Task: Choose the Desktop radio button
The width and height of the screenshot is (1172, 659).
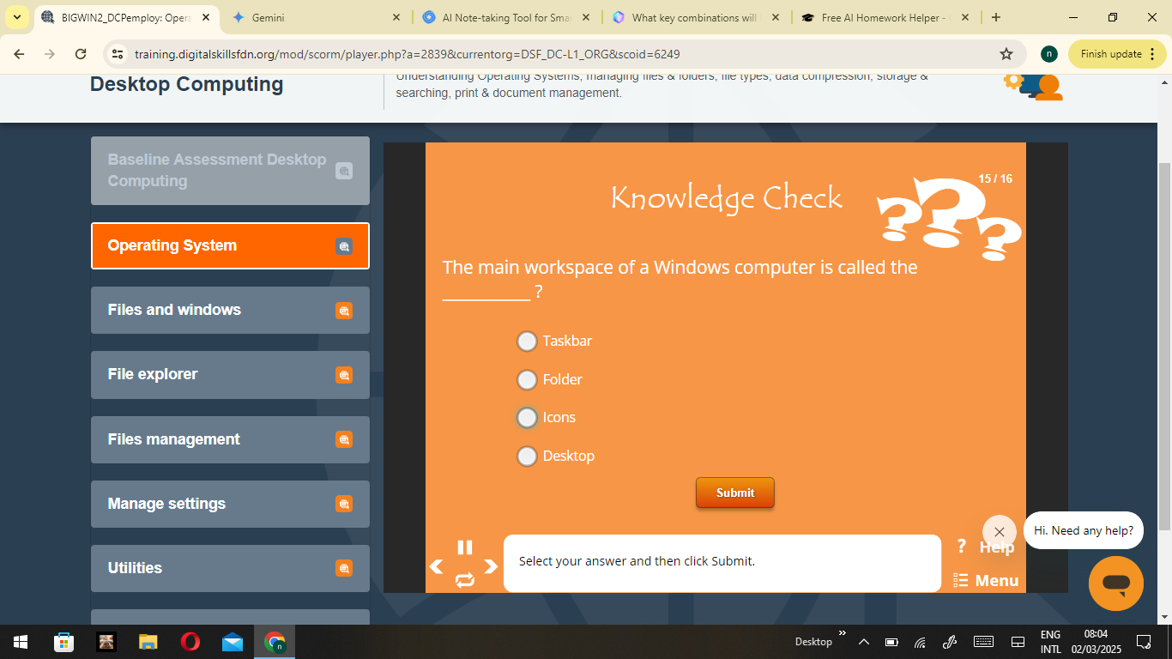Action: point(527,456)
